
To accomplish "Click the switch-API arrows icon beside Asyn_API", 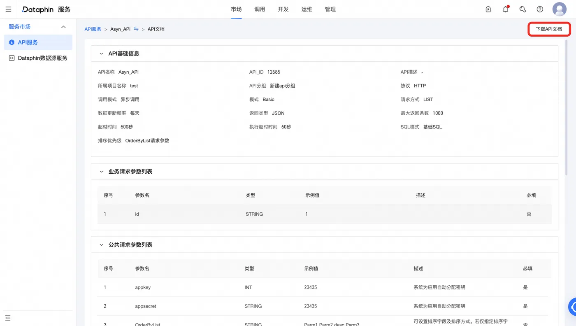I will point(136,29).
